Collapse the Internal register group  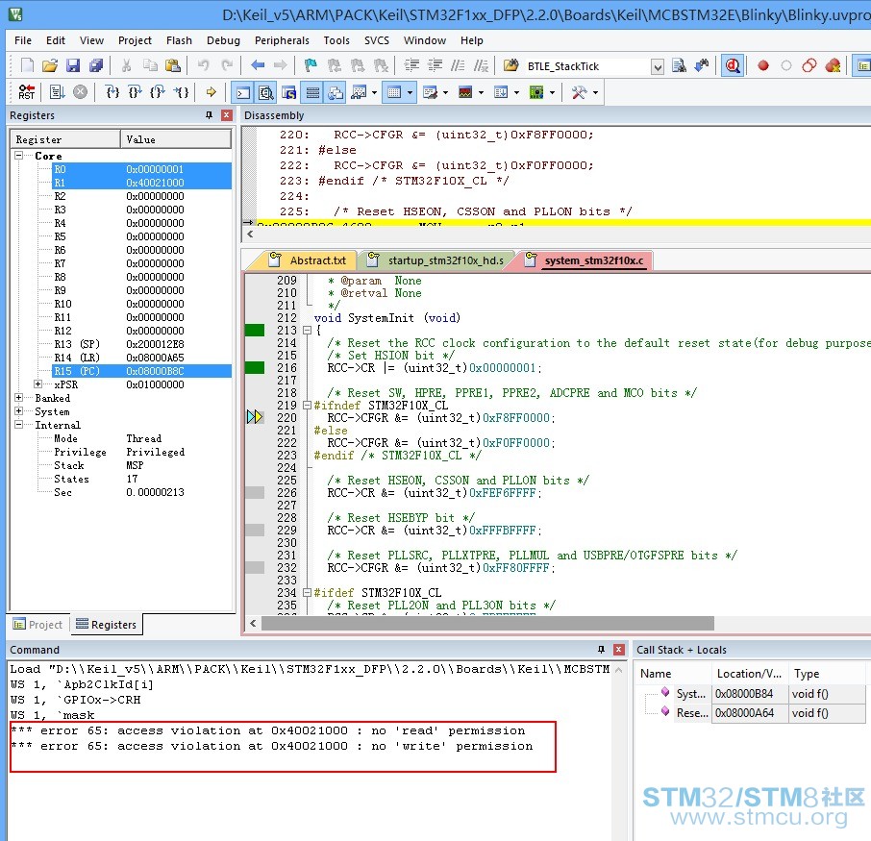tap(19, 425)
